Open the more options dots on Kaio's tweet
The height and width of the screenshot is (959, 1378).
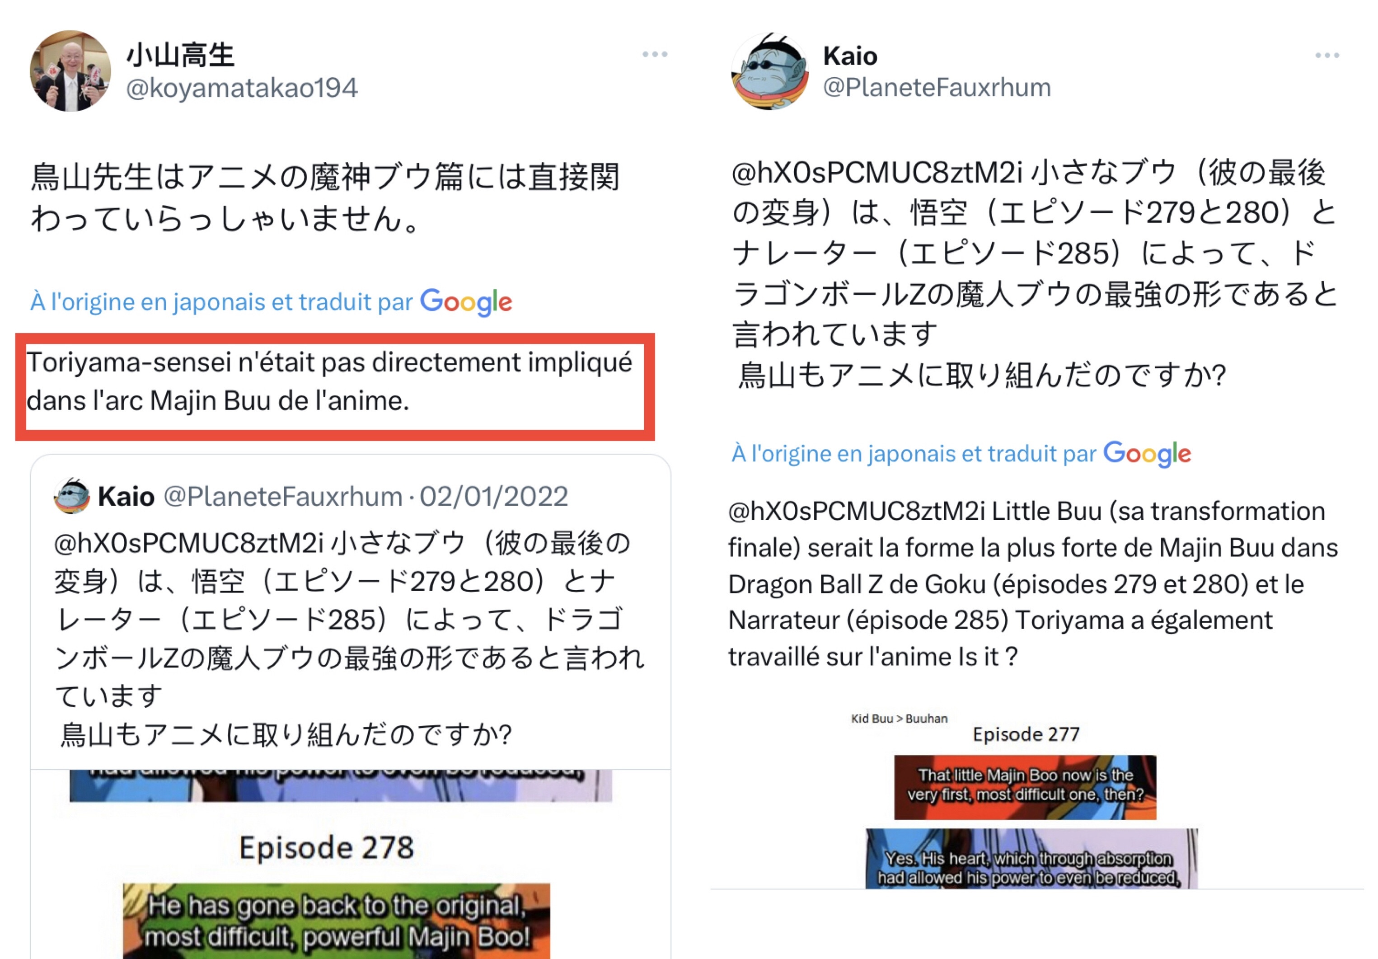coord(1327,55)
